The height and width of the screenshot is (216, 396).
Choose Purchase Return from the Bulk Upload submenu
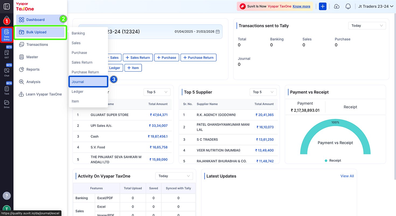(x=88, y=72)
